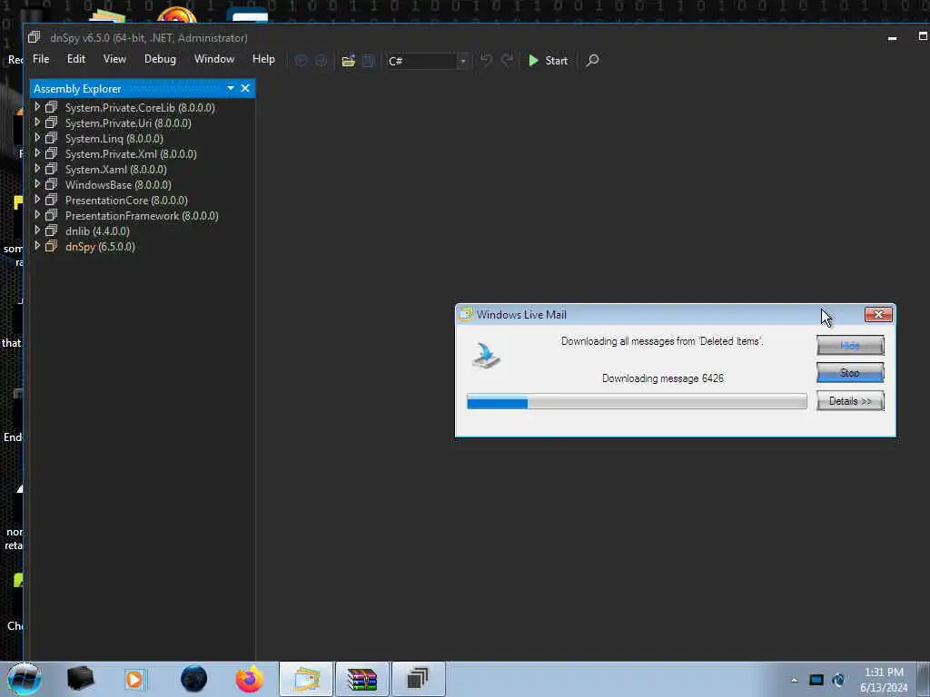Screen dimensions: 930x697
Task: Click the taskbar clock 1:31 PM
Action: point(884,672)
